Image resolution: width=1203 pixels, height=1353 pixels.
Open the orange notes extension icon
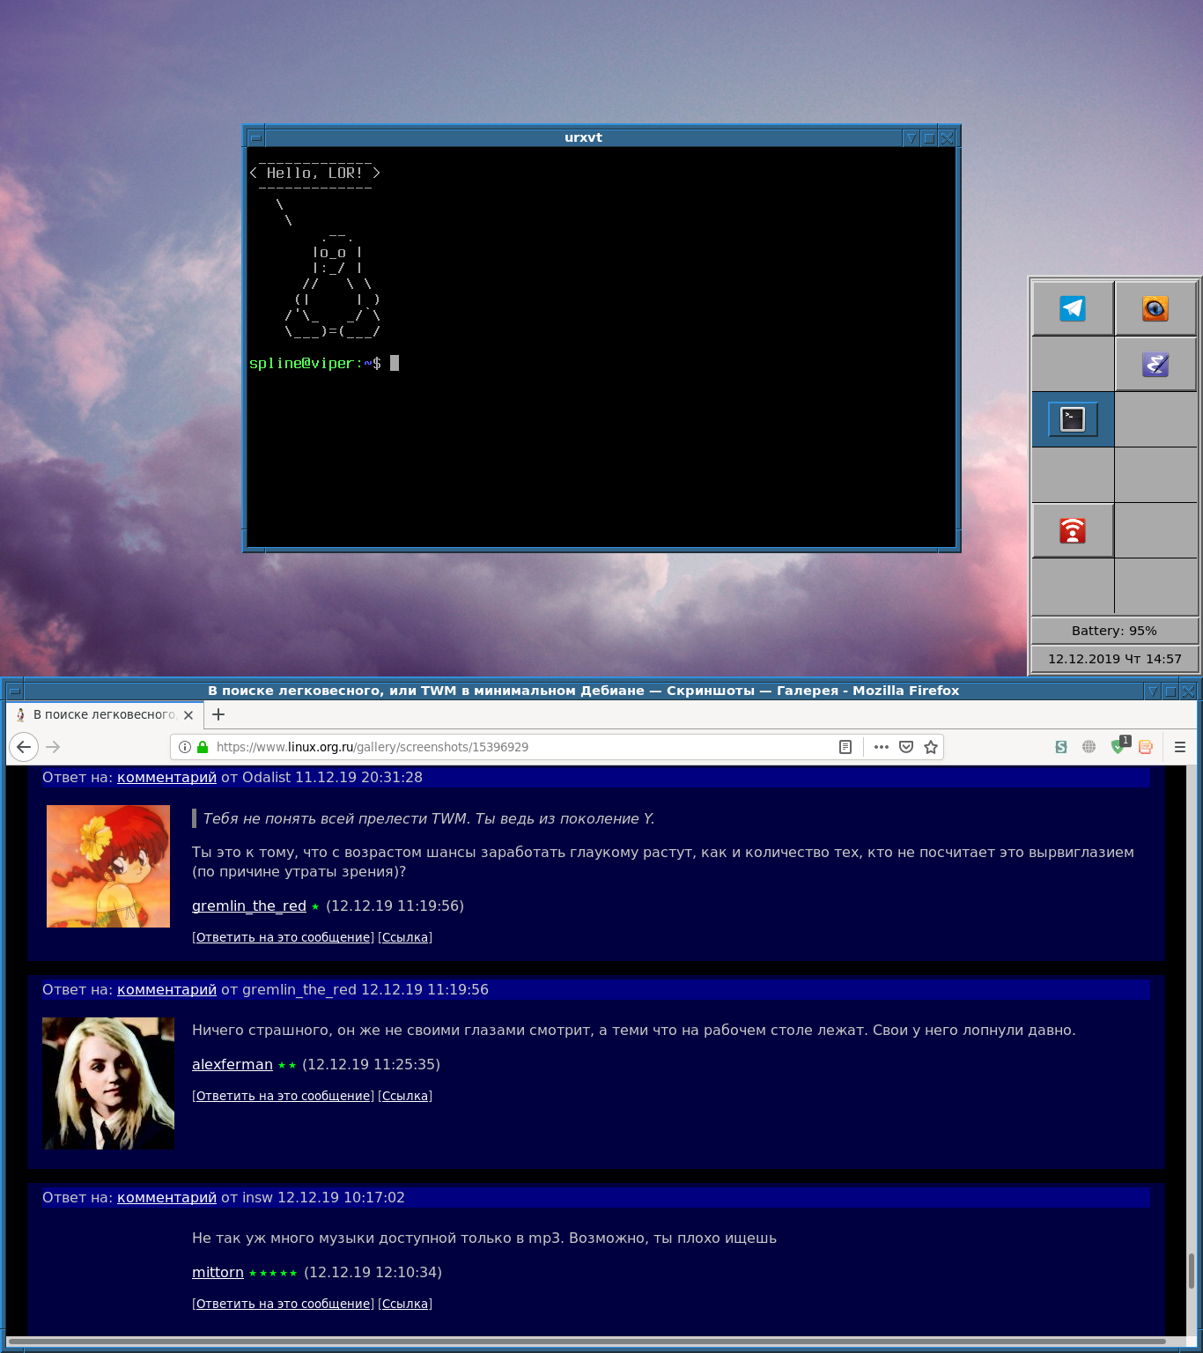[1146, 747]
